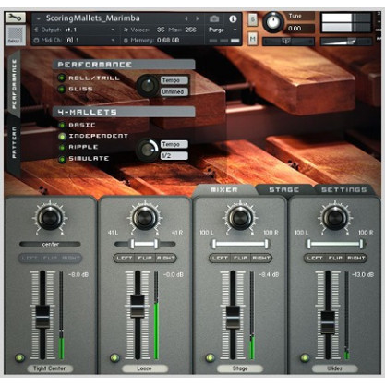Click the Max voices 256 value
Screen dimensions: 385x386
click(190, 30)
